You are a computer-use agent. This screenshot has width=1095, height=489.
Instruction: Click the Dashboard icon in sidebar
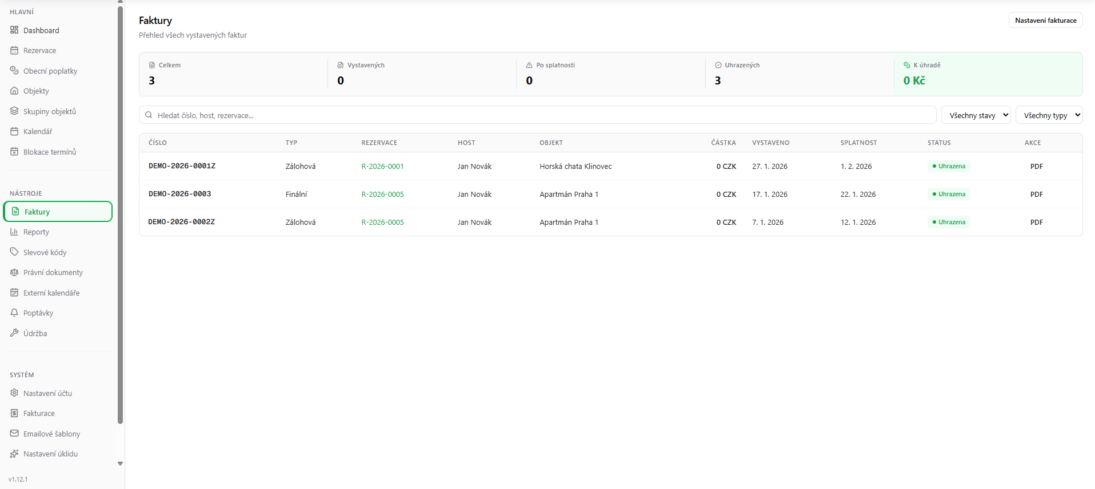pos(14,30)
